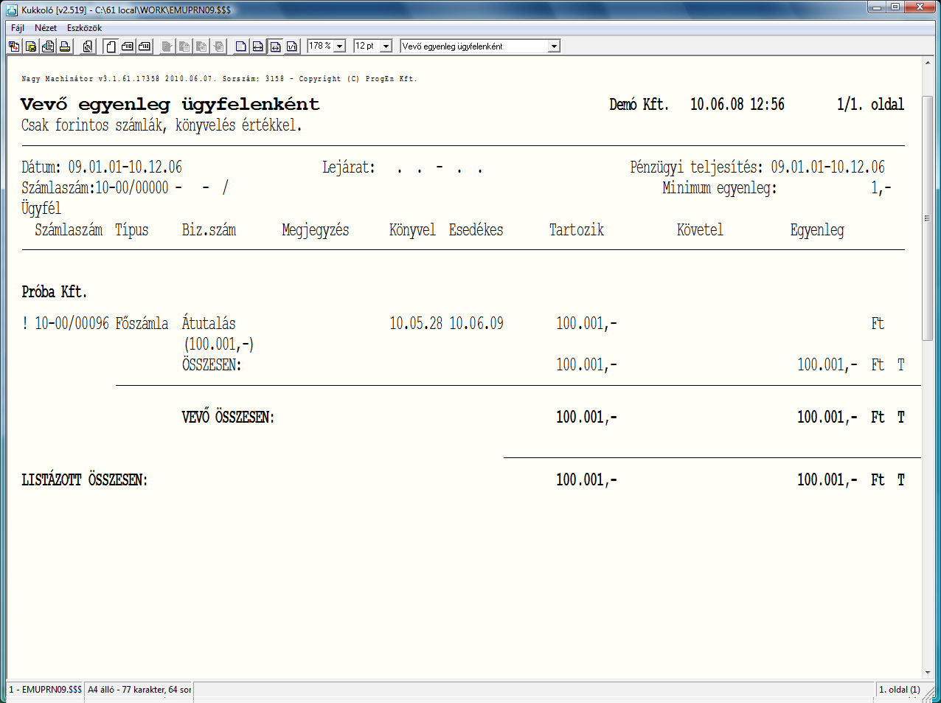Click the '(100.001,-)' amount in parentheses

pyautogui.click(x=220, y=344)
